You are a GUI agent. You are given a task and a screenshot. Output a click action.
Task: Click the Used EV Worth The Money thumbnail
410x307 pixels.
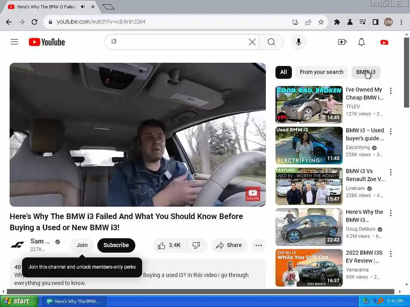[309, 186]
